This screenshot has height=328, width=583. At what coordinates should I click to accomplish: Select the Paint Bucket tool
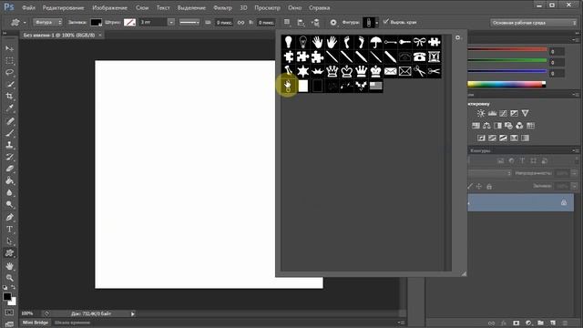(x=10, y=180)
